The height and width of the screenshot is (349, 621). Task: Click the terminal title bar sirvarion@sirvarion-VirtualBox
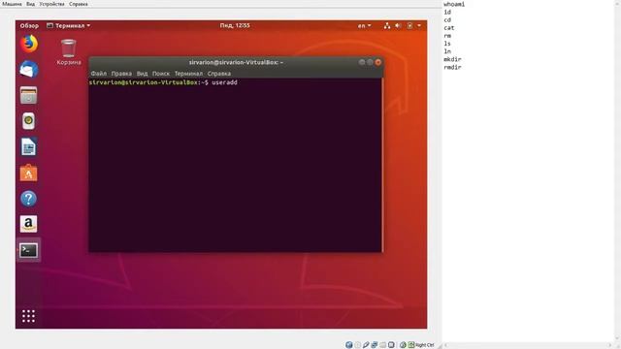[x=236, y=62]
